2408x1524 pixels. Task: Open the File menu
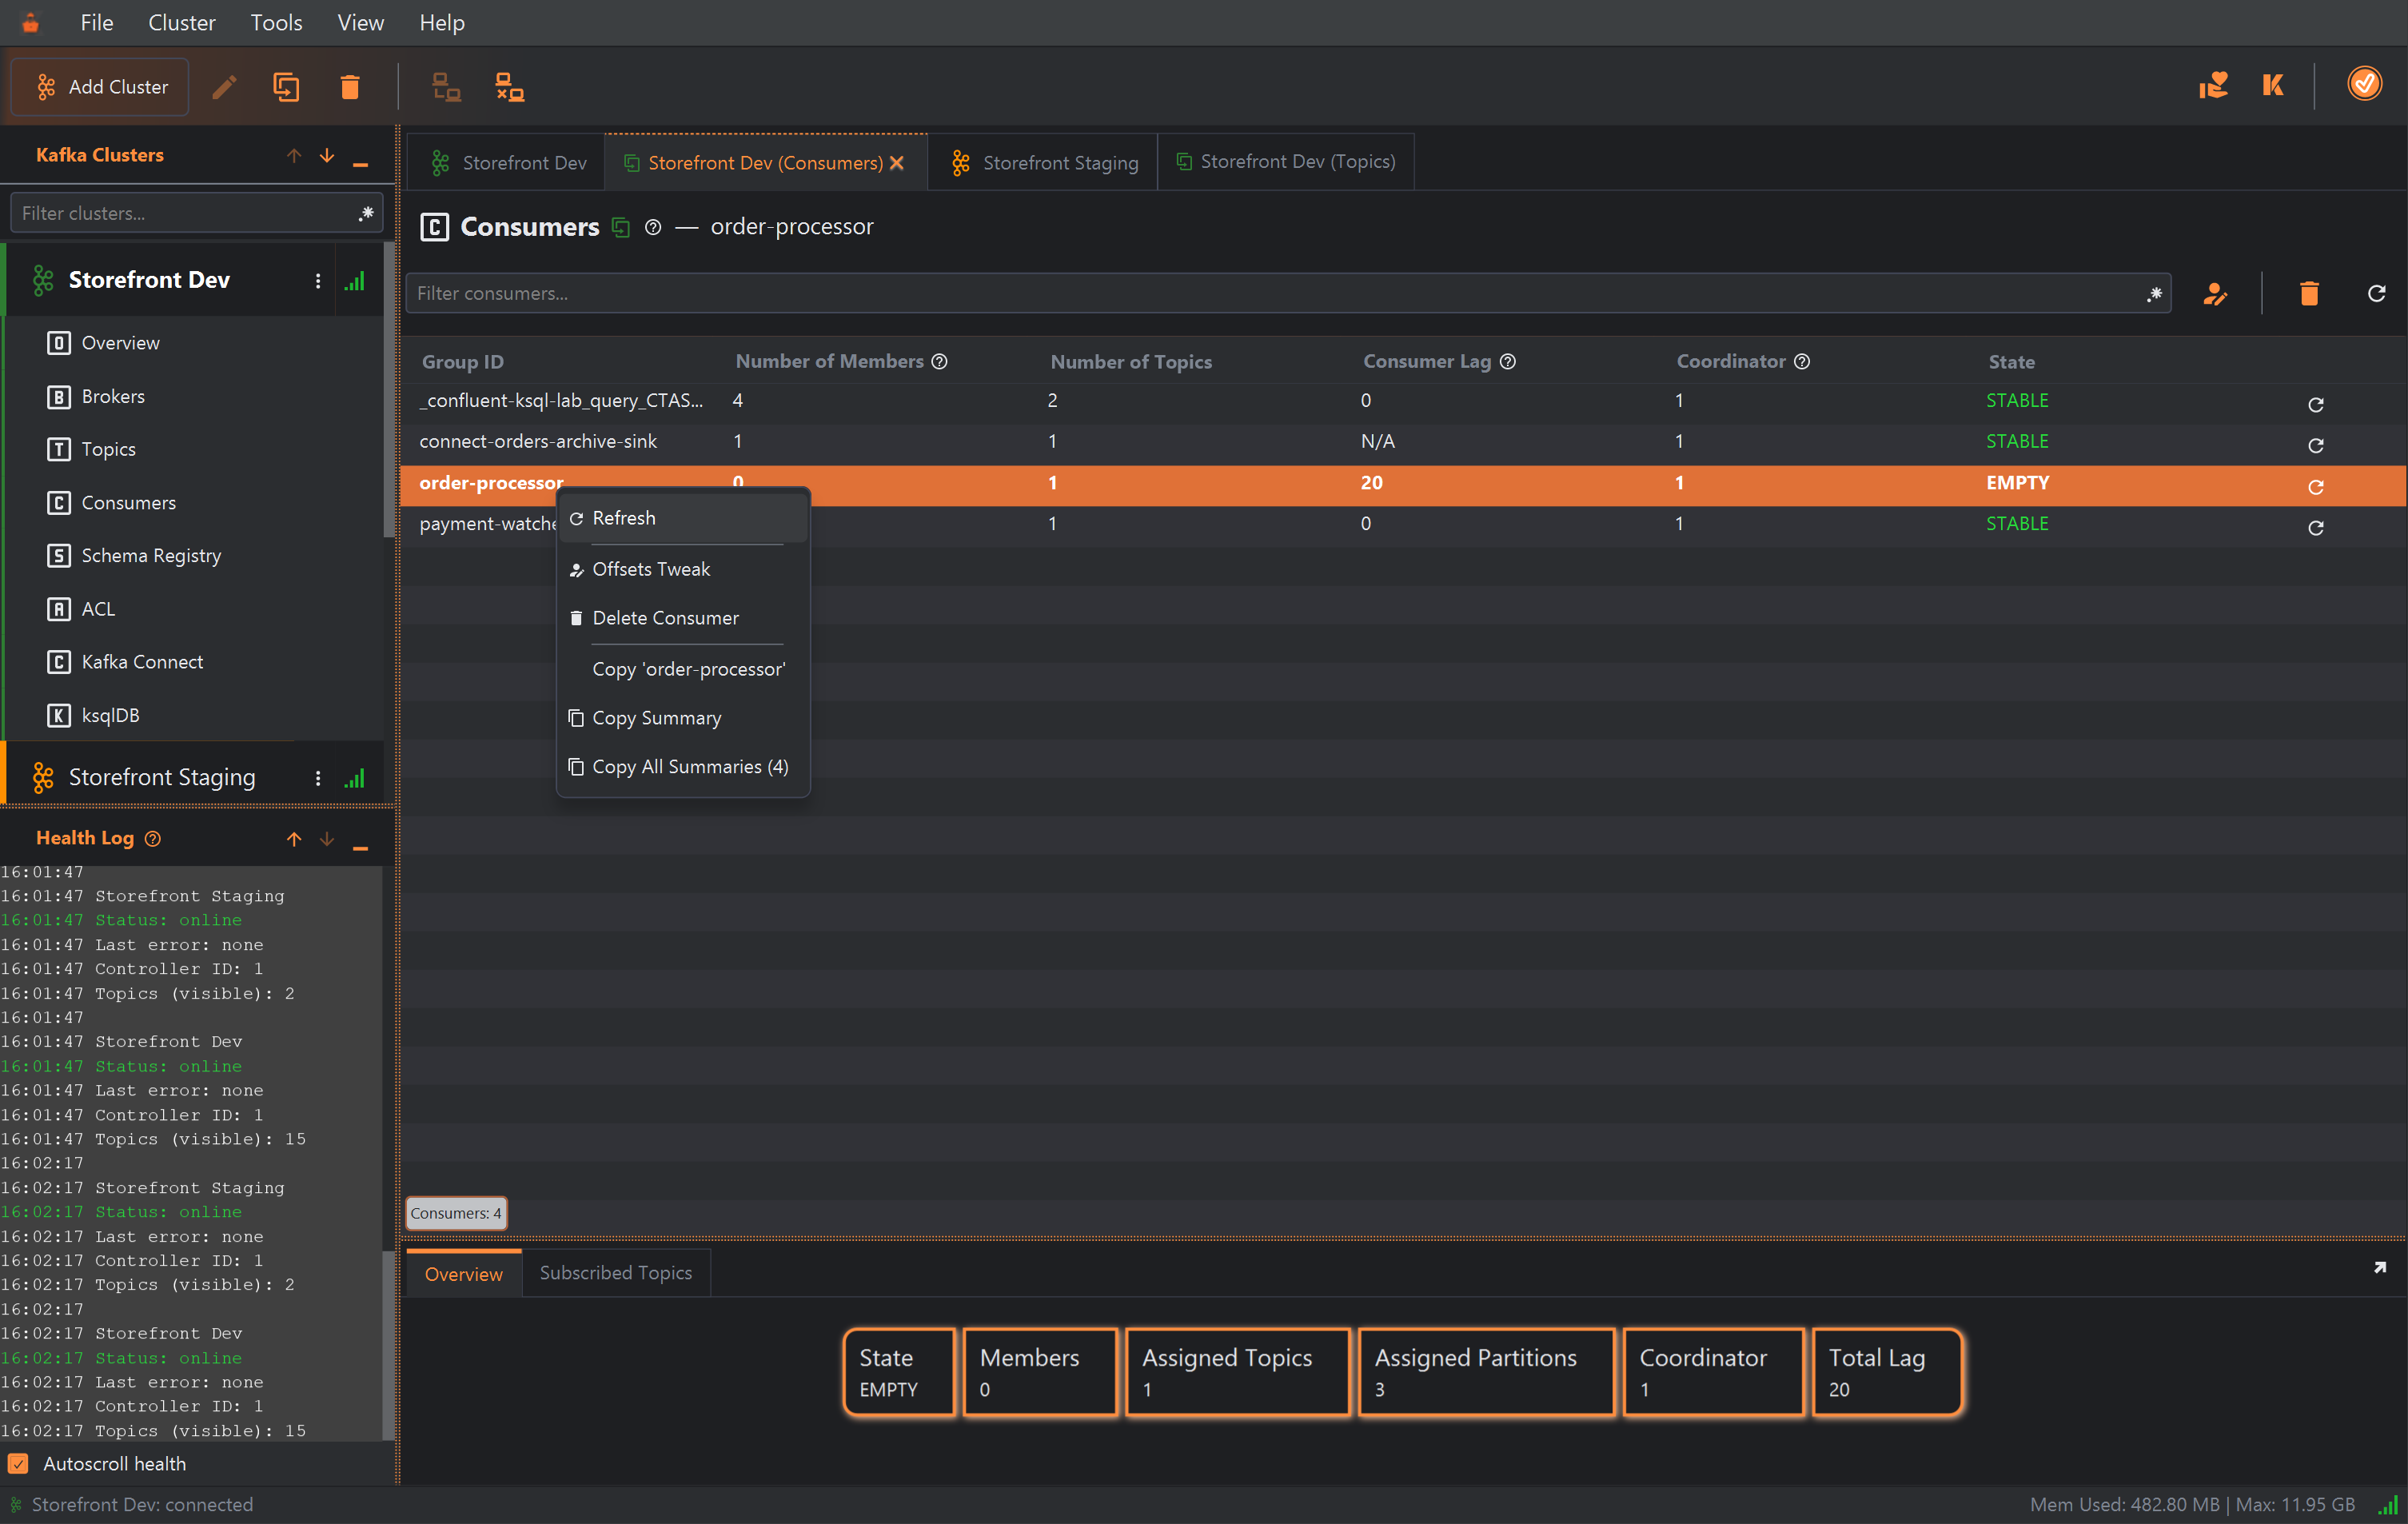(x=96, y=22)
